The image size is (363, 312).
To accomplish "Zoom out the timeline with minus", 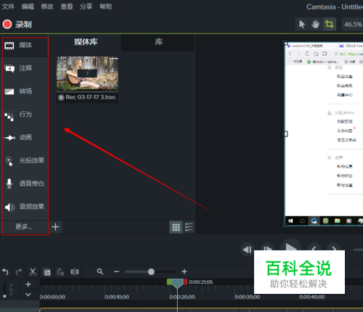I will [117, 272].
